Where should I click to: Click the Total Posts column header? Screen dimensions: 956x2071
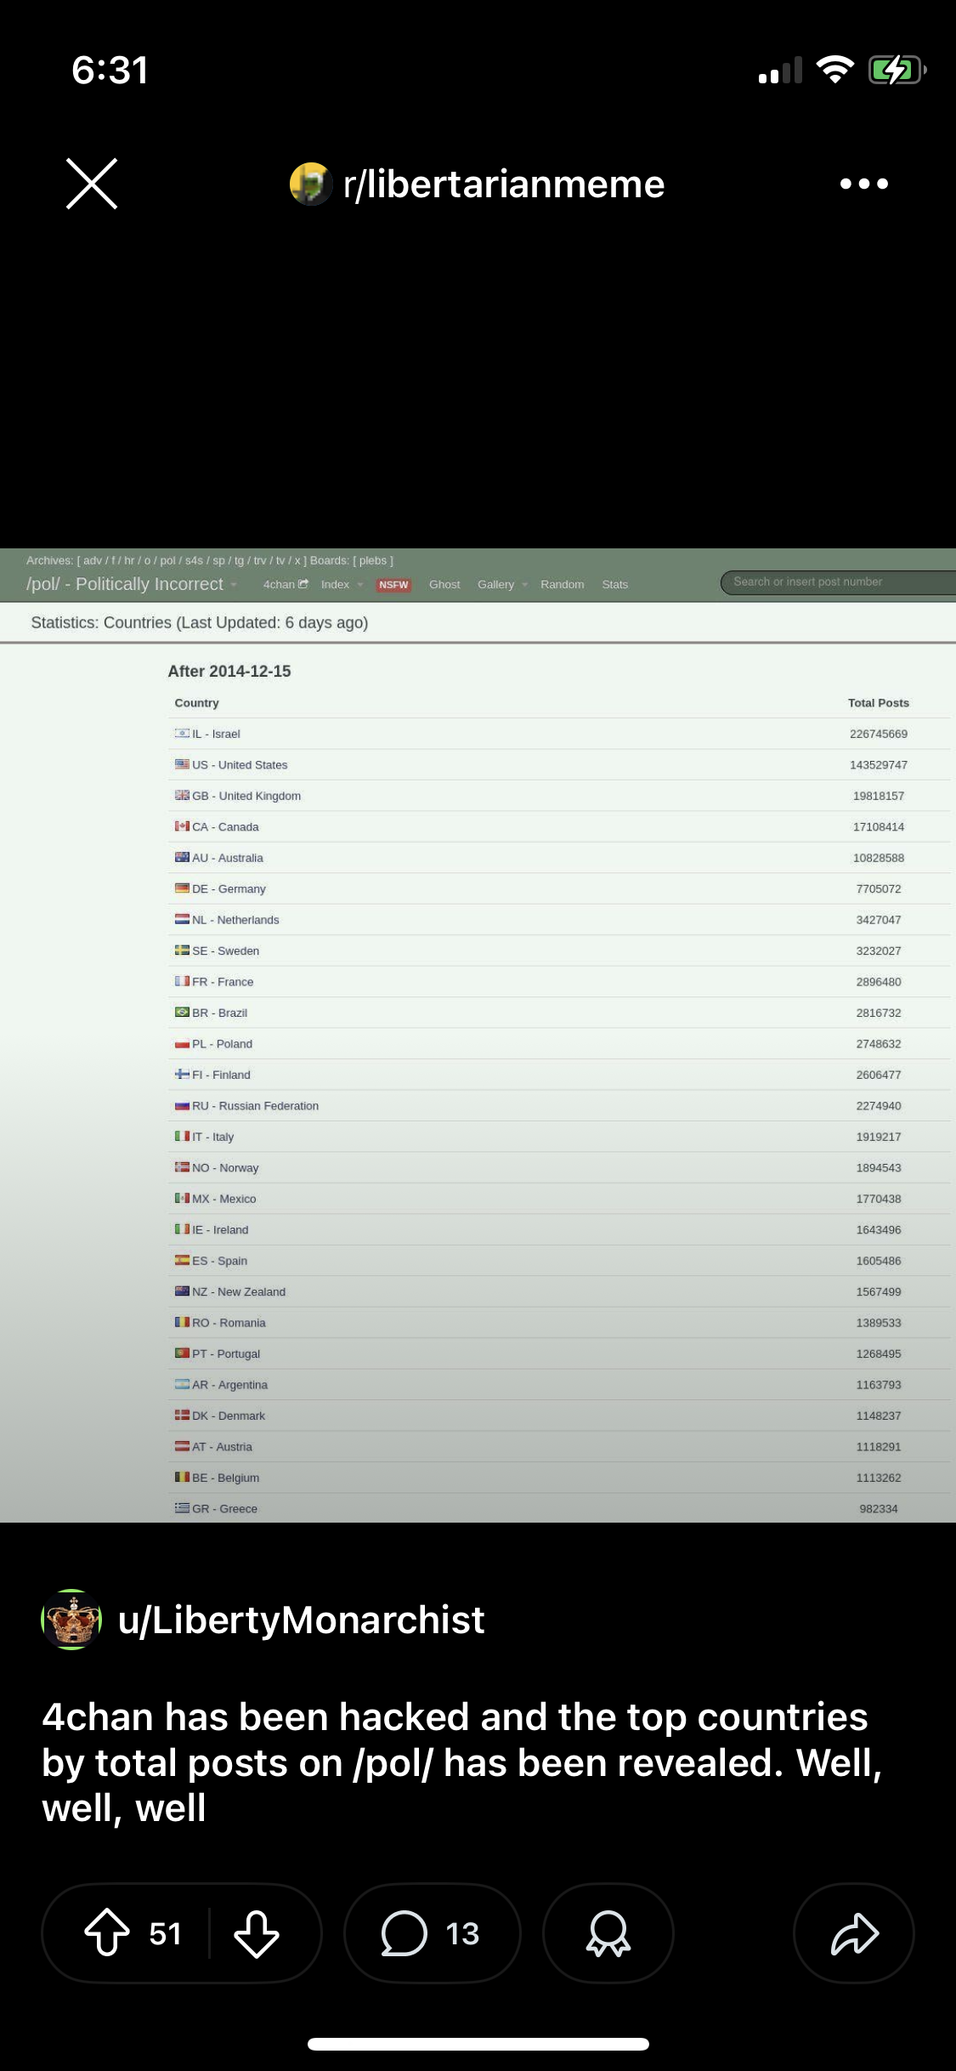coord(879,703)
